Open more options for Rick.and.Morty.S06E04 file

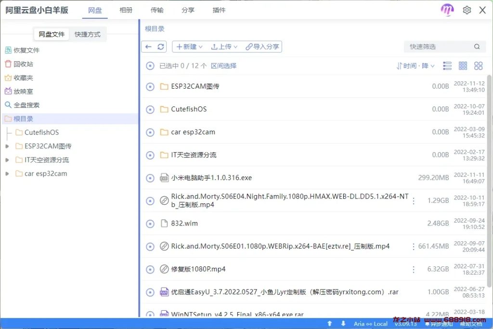pyautogui.click(x=414, y=201)
